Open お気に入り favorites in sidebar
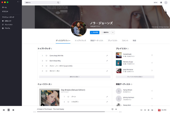 tap(7, 21)
